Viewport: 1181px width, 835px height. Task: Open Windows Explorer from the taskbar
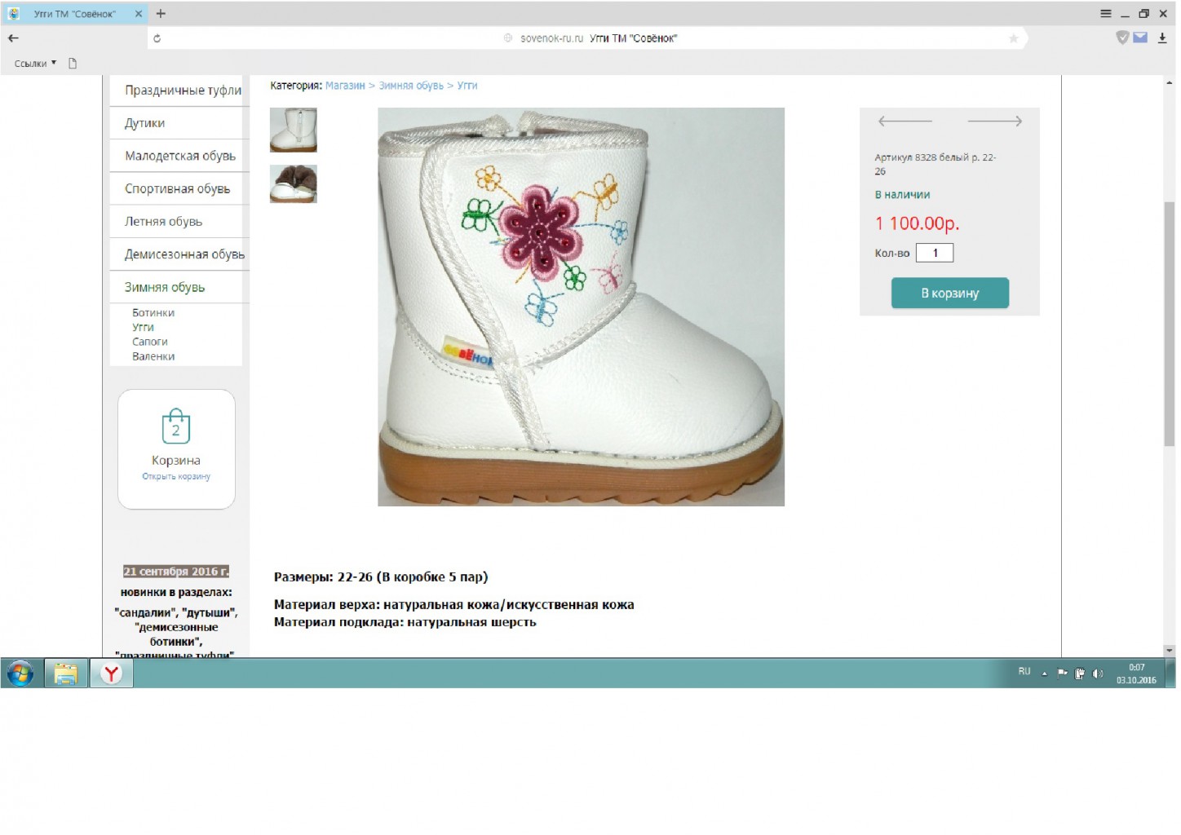pos(65,674)
